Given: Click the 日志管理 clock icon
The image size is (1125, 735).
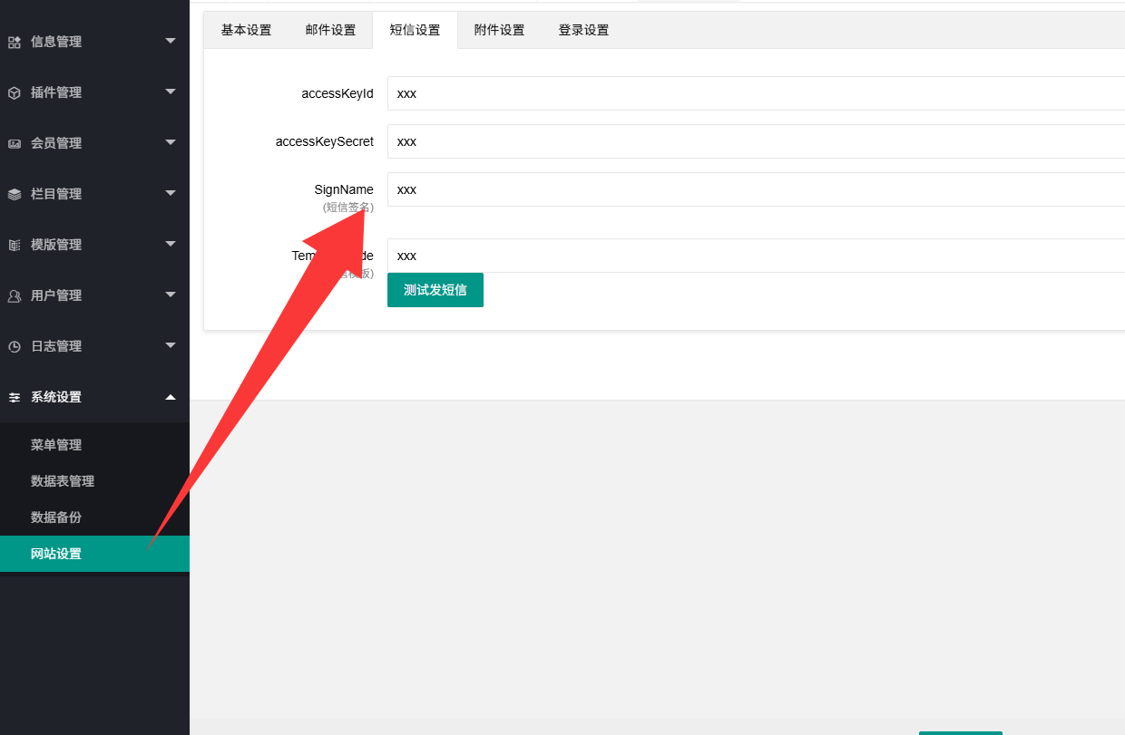Looking at the screenshot, I should (15, 346).
